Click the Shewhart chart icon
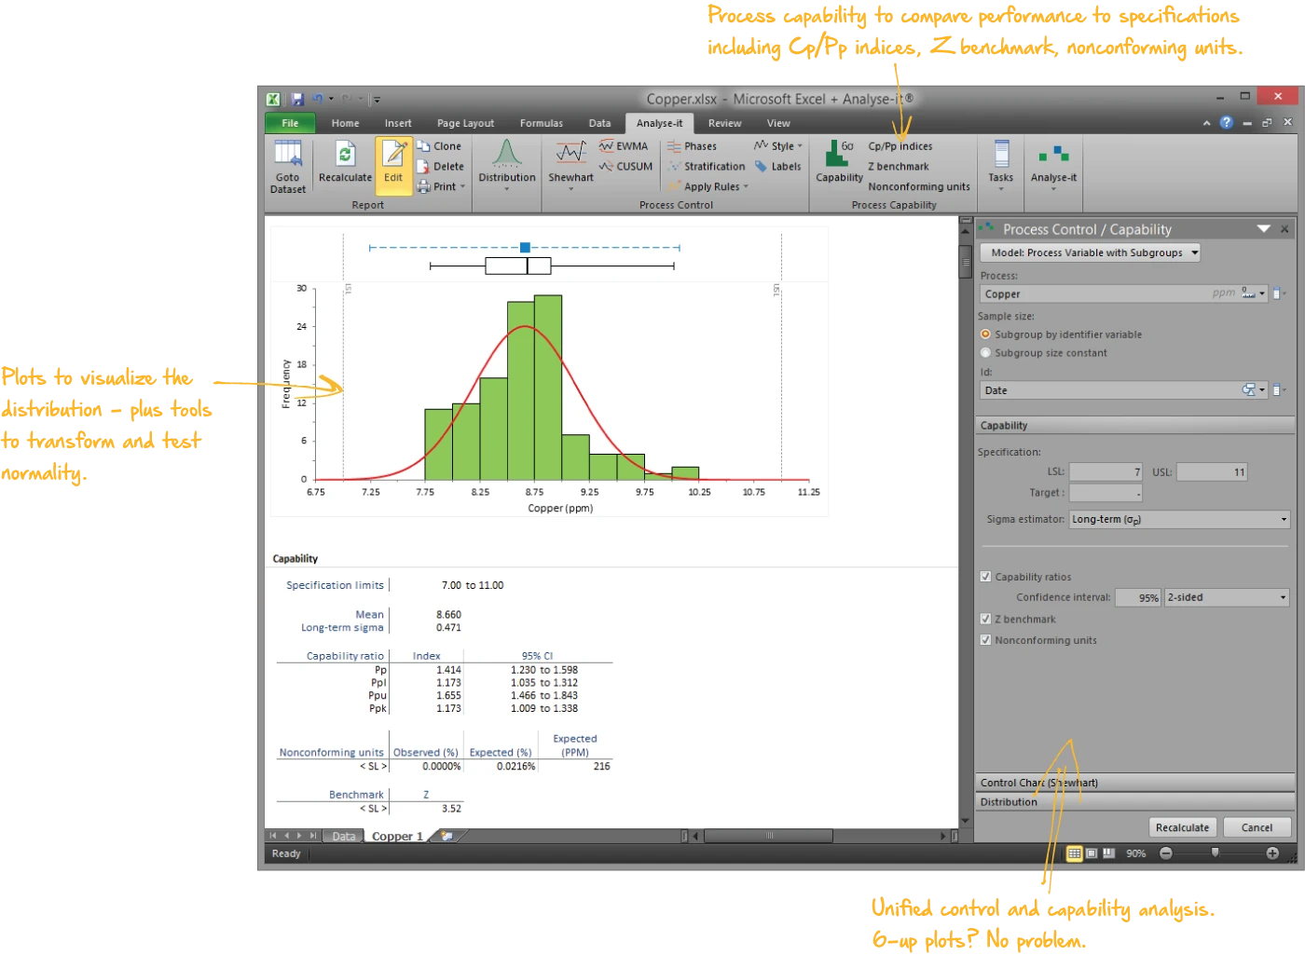 coord(570,160)
